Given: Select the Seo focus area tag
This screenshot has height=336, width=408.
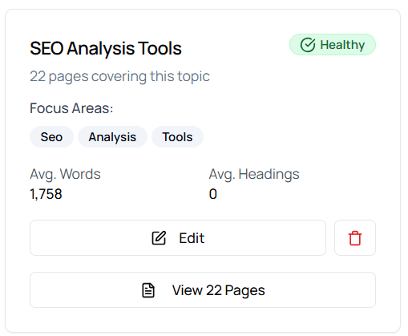Looking at the screenshot, I should pyautogui.click(x=51, y=137).
